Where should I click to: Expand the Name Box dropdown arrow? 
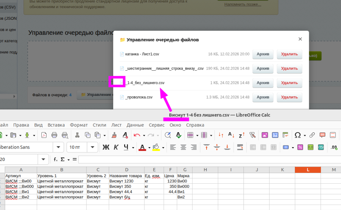click(43, 159)
